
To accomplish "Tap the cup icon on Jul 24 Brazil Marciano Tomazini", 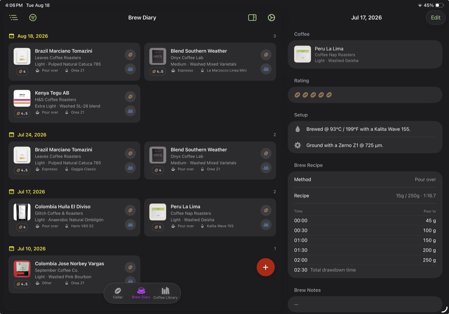I will (x=130, y=168).
